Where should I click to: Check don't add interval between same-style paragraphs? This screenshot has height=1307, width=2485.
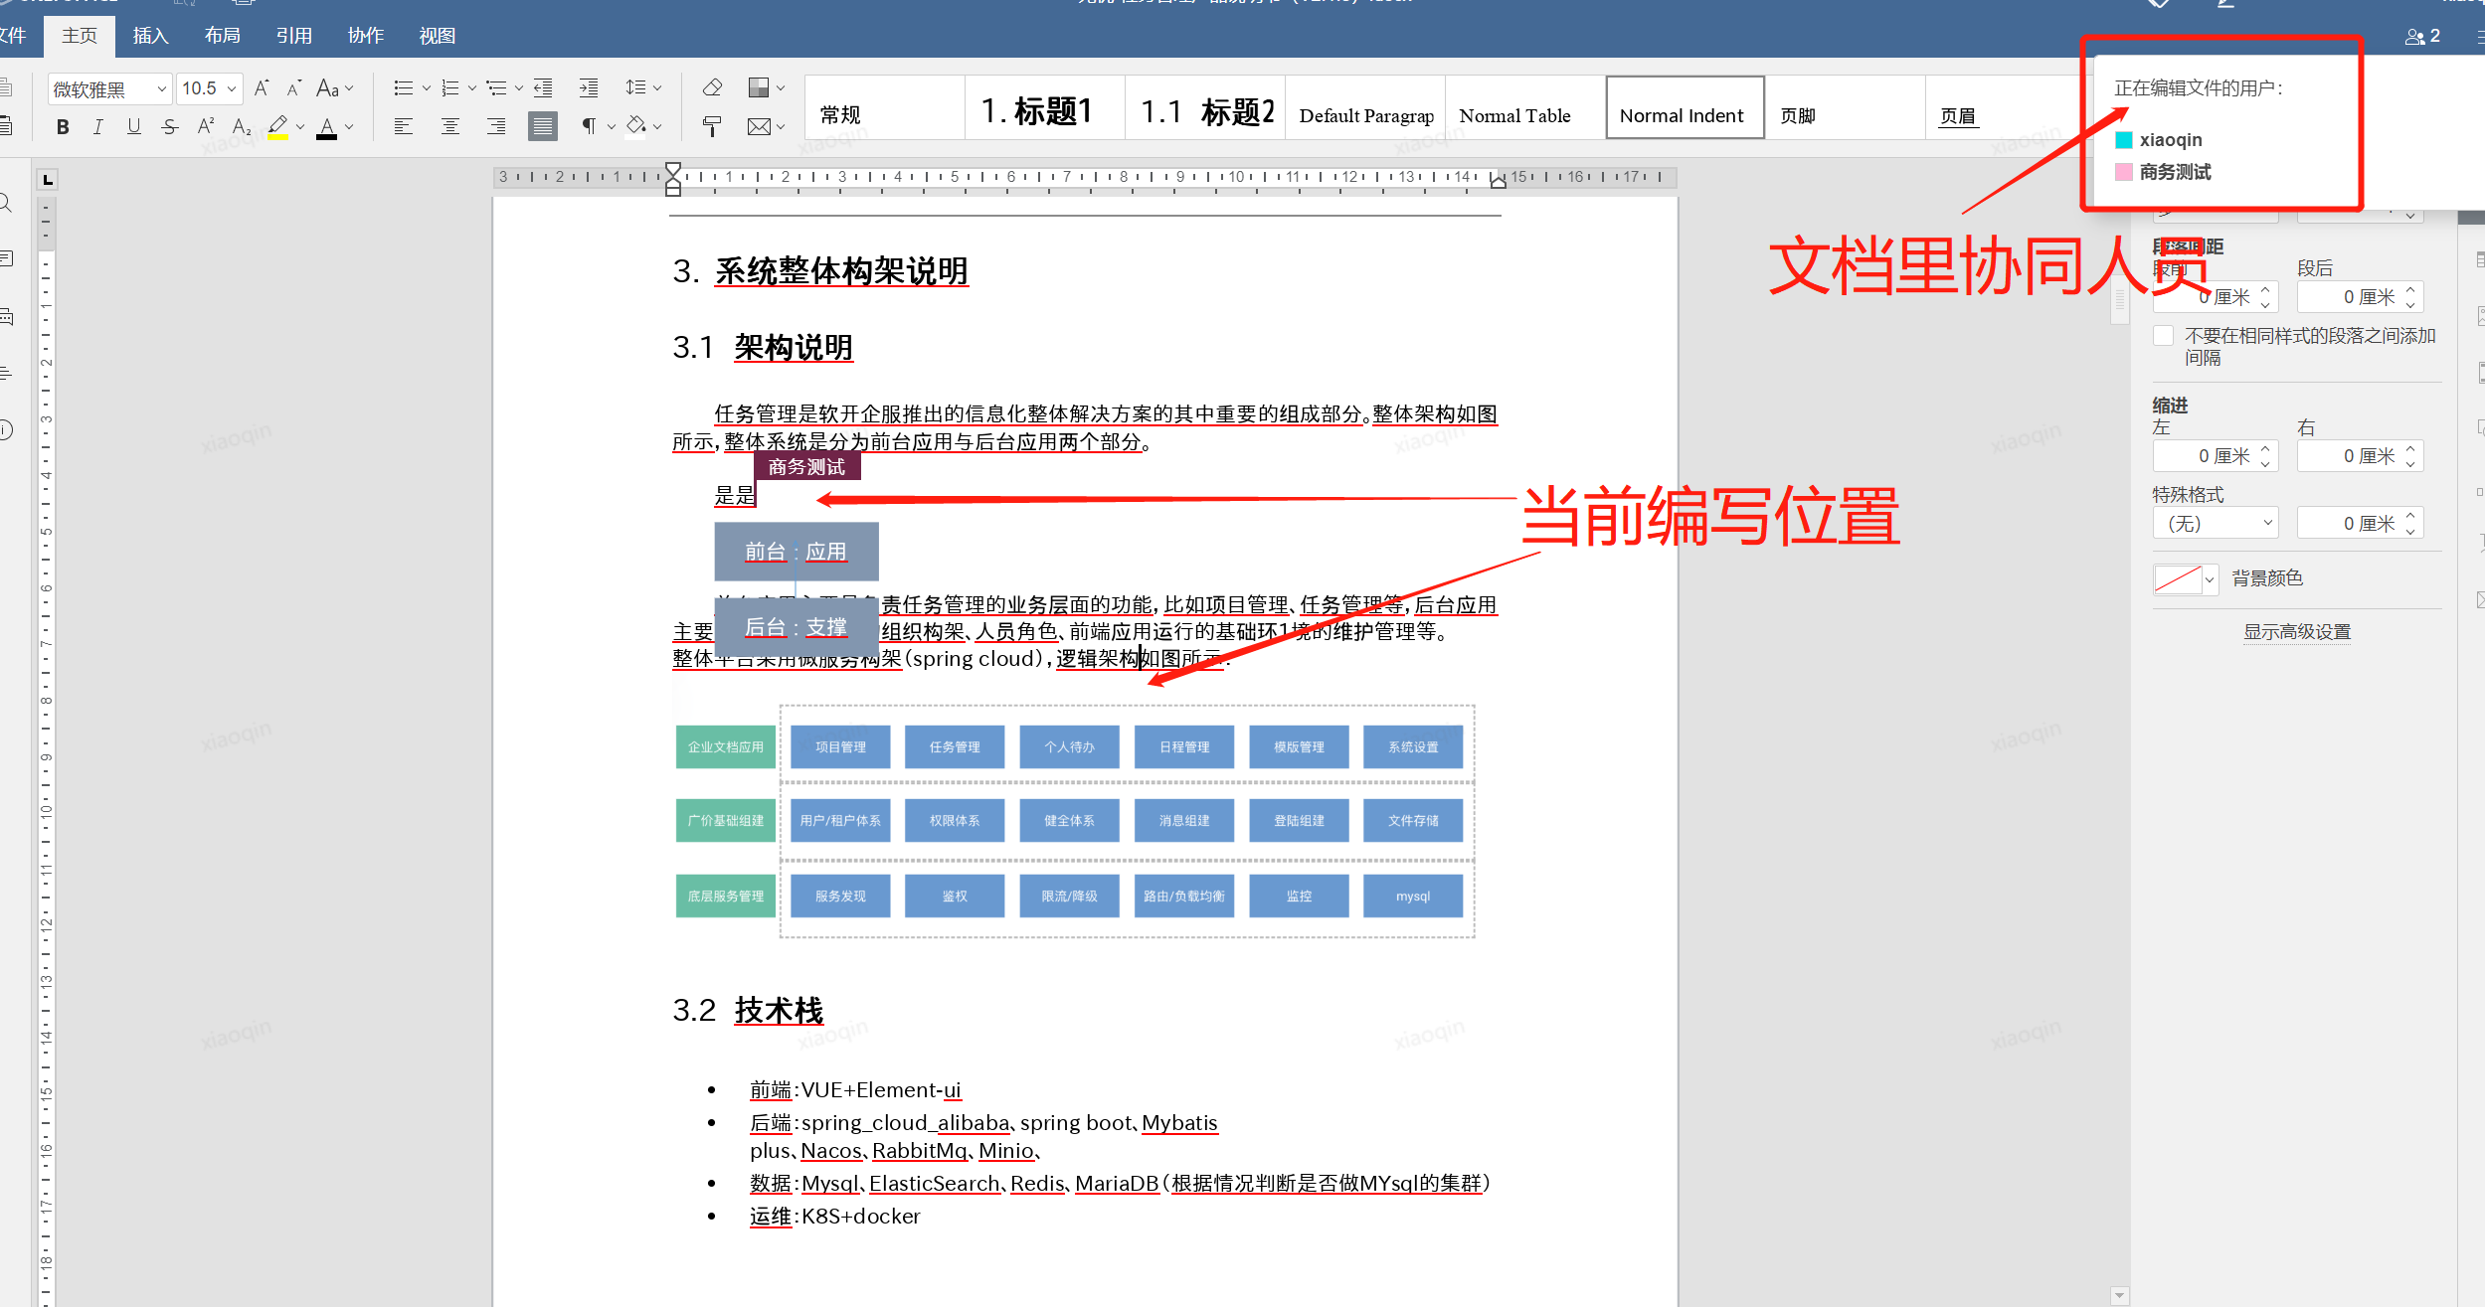coord(2163,336)
